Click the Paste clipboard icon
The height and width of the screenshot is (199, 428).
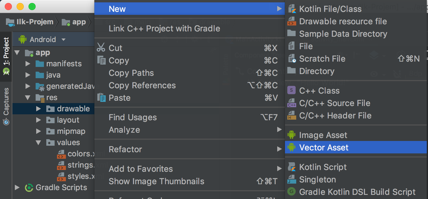(102, 97)
